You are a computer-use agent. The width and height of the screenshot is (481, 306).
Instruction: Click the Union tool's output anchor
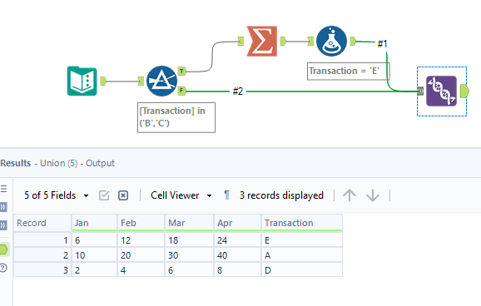pos(464,91)
